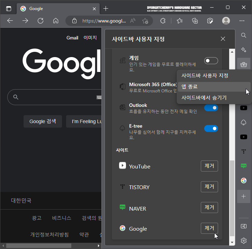Remove YouTube with its 제거 button

209,166
